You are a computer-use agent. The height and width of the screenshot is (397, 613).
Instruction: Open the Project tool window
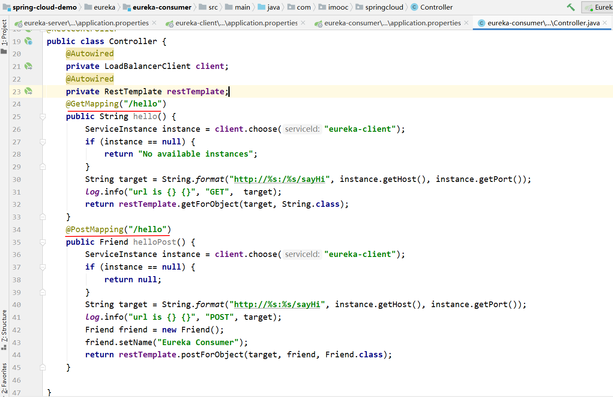(4, 36)
